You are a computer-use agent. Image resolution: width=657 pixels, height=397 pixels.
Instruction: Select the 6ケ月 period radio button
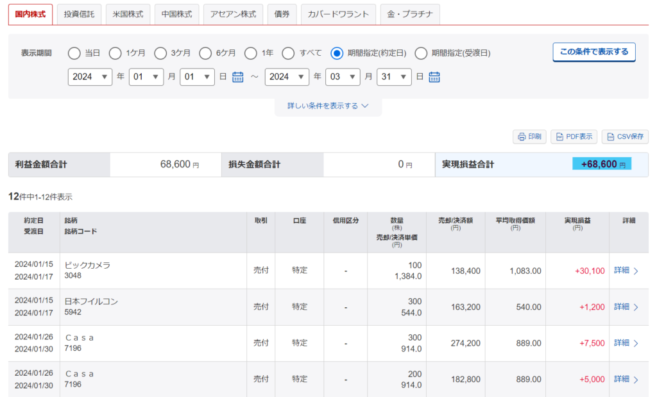tap(205, 53)
